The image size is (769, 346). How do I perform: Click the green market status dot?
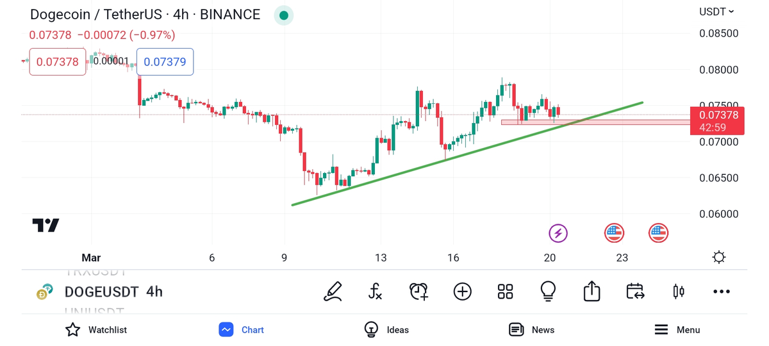(x=283, y=15)
